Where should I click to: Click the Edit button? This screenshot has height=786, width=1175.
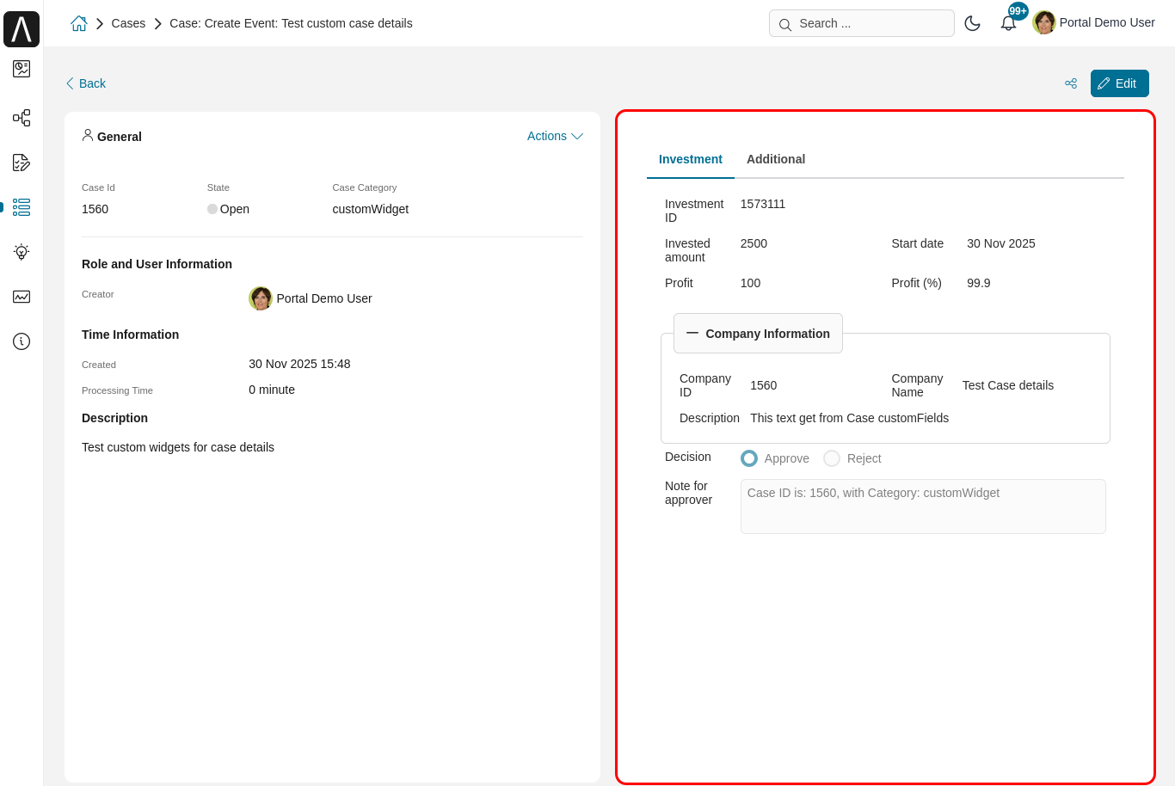1119,83
